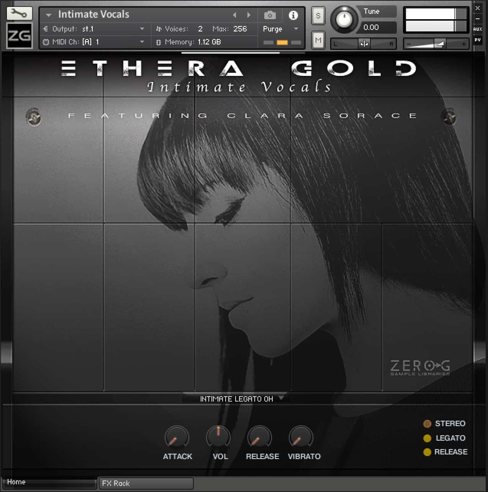488x492 pixels.
Task: Click the RELEASE knob
Action: click(x=260, y=438)
